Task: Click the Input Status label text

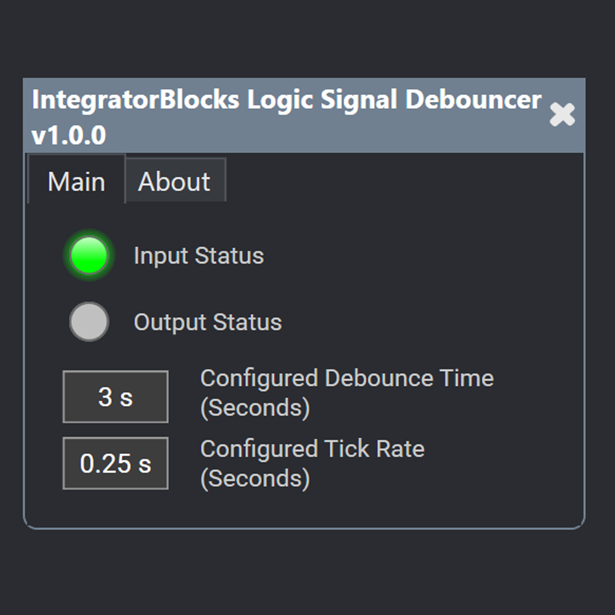Action: [x=198, y=255]
